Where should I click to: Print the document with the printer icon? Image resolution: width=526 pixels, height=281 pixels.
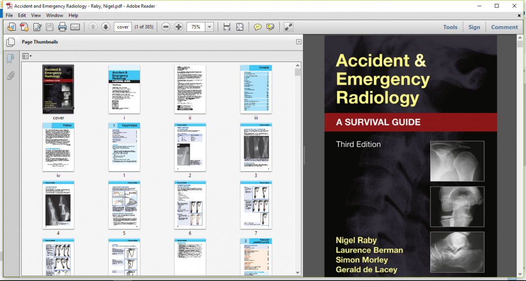pyautogui.click(x=63, y=27)
